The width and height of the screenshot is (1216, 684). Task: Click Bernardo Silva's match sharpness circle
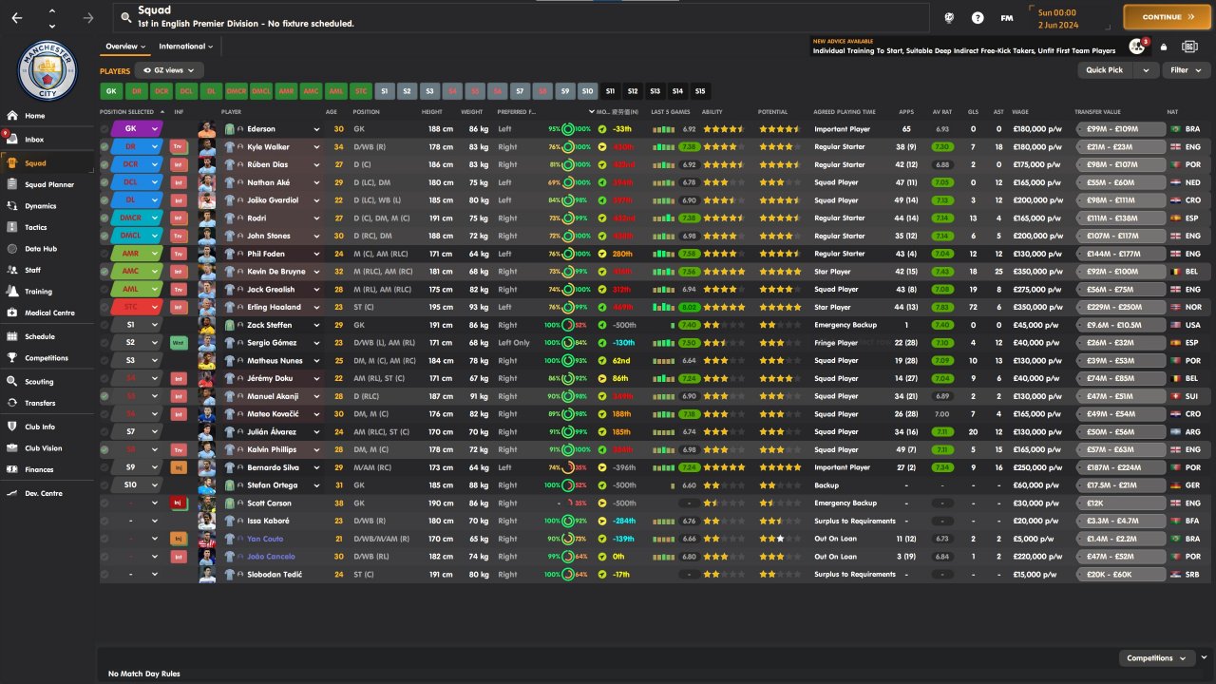(568, 467)
